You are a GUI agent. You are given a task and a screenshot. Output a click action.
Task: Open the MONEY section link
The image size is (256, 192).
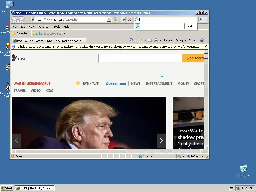183,84
